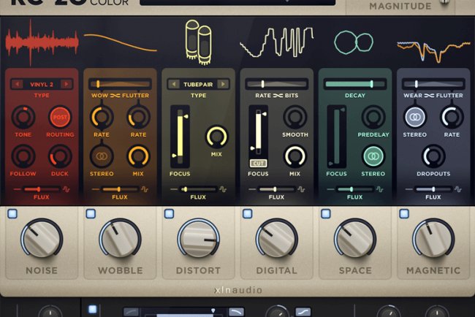Adjust the Noise Flux slider
The image size is (475, 317).
[42, 189]
